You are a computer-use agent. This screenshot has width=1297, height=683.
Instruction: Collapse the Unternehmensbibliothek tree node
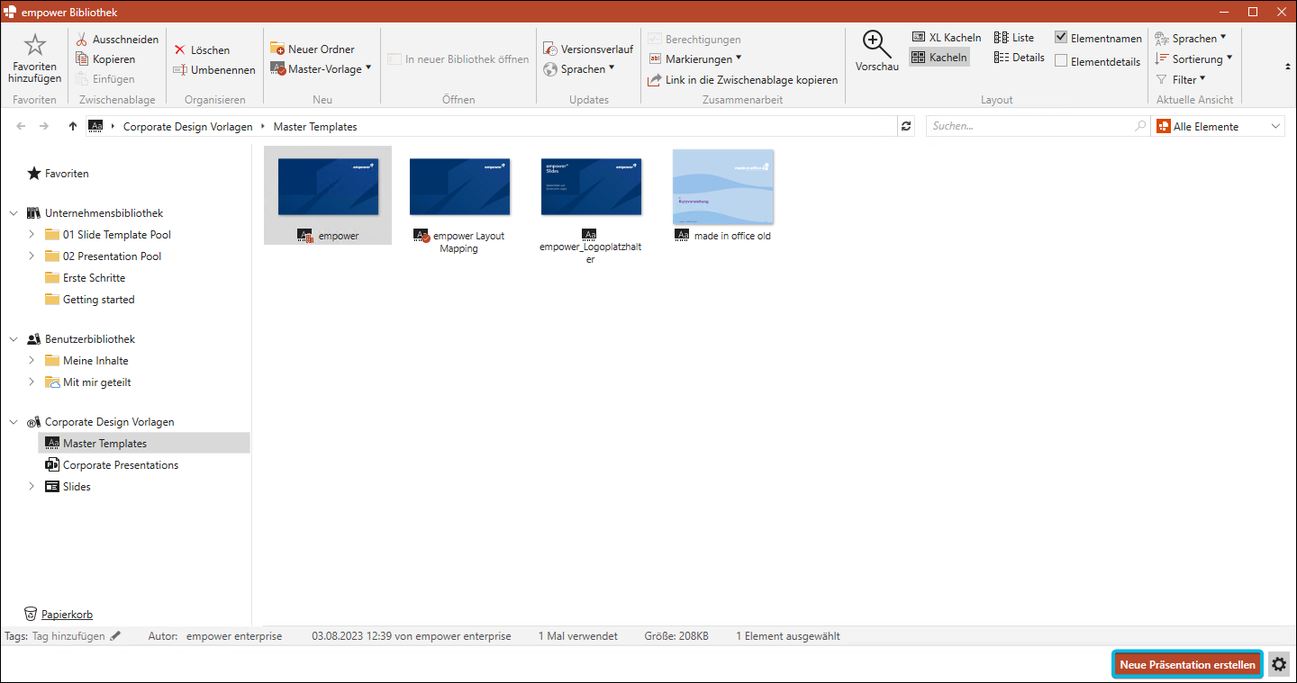[x=14, y=213]
